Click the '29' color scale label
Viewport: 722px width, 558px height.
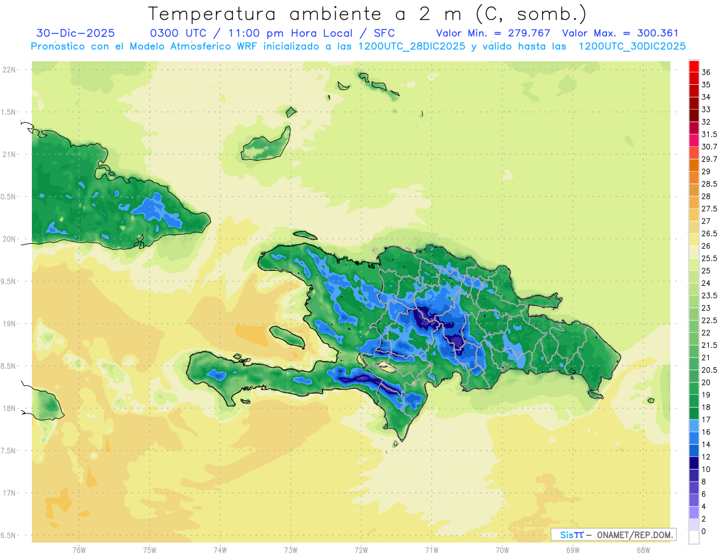pyautogui.click(x=706, y=172)
